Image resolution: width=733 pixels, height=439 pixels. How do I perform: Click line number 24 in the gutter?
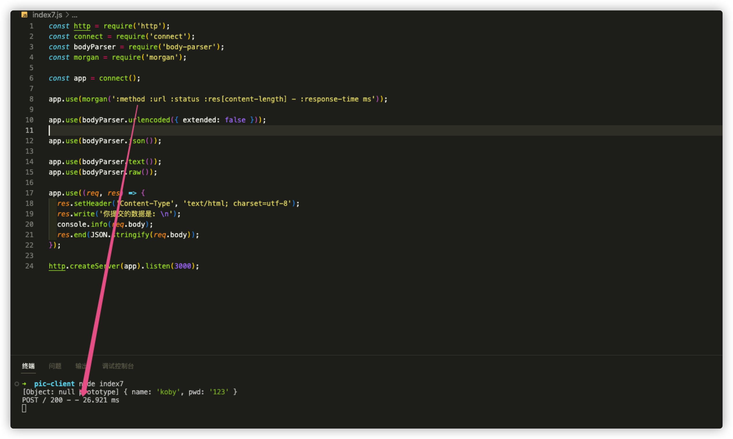click(29, 266)
